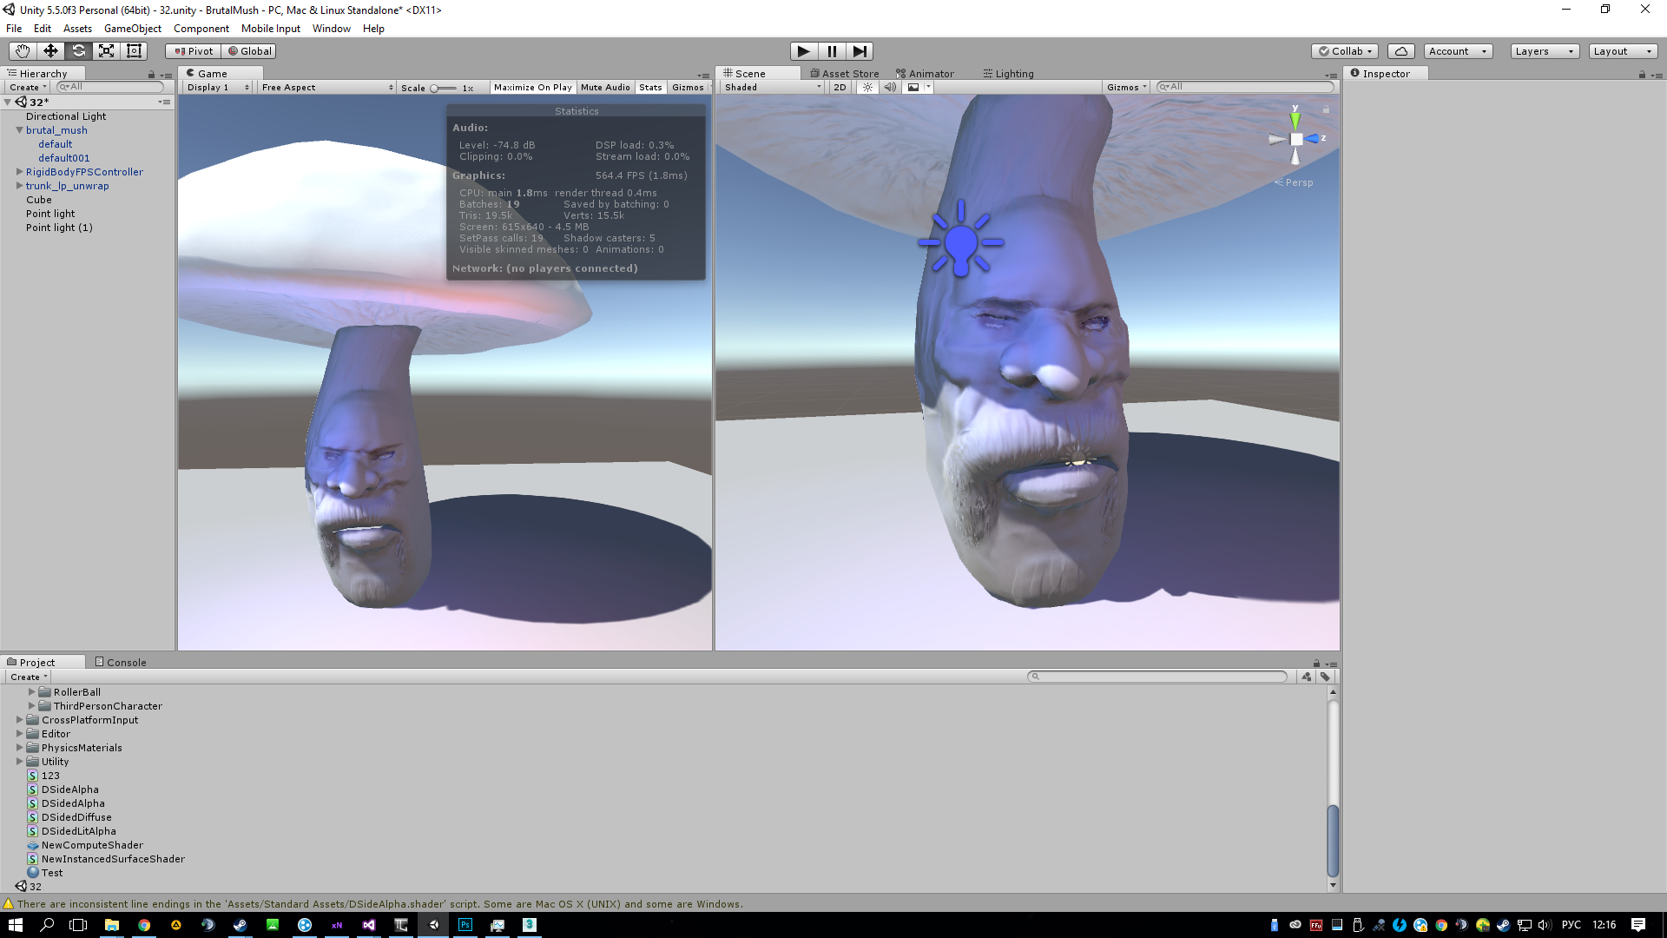Switch to the Console tab
Viewport: 1667px width, 938px height.
pyautogui.click(x=121, y=662)
